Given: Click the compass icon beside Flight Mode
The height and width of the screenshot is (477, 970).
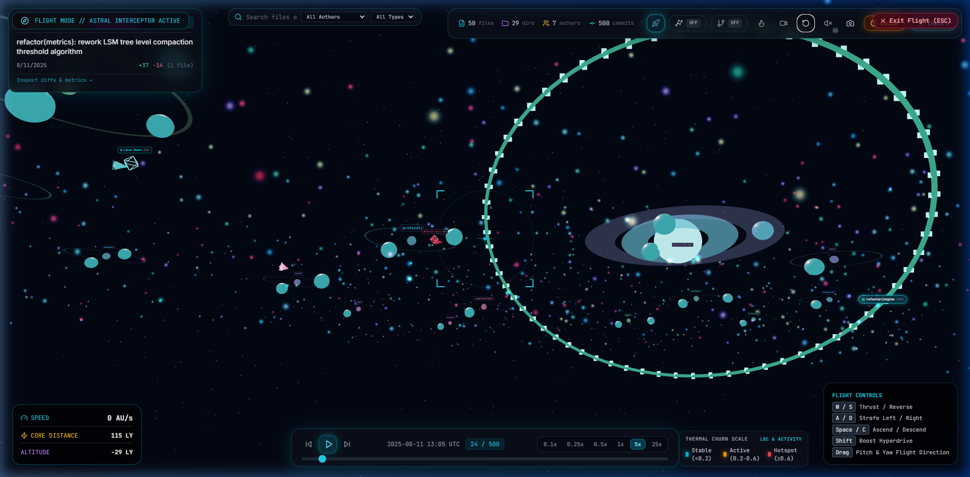Looking at the screenshot, I should (x=25, y=21).
